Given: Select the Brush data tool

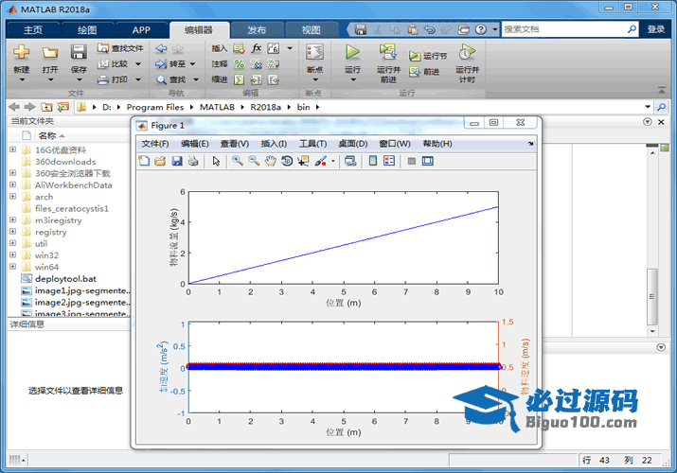Looking at the screenshot, I should (x=321, y=161).
